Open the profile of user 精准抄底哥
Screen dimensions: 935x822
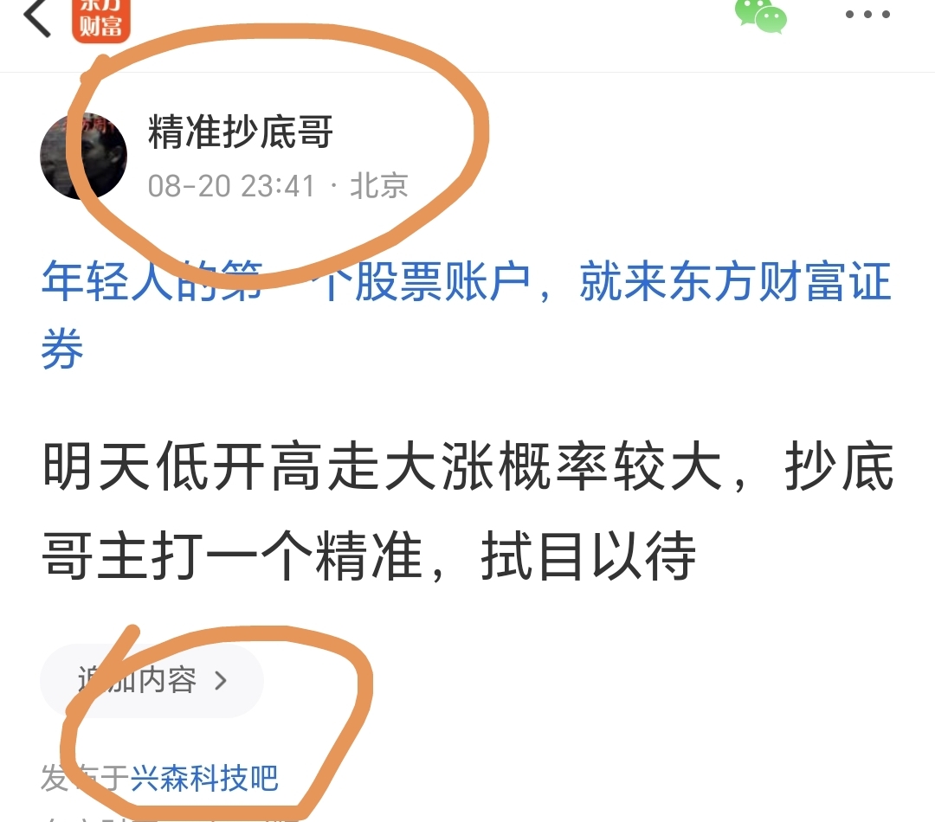coord(241,132)
